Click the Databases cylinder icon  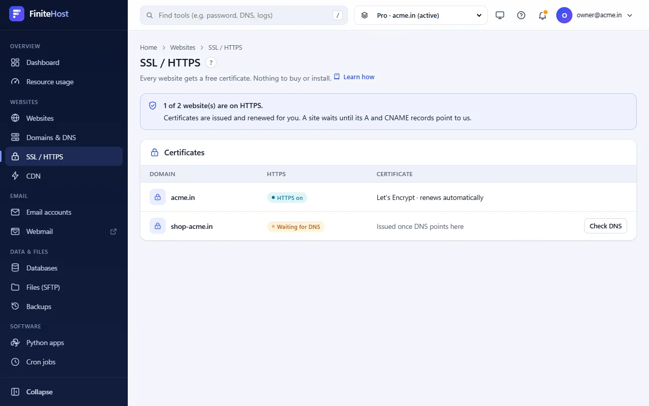[15, 268]
